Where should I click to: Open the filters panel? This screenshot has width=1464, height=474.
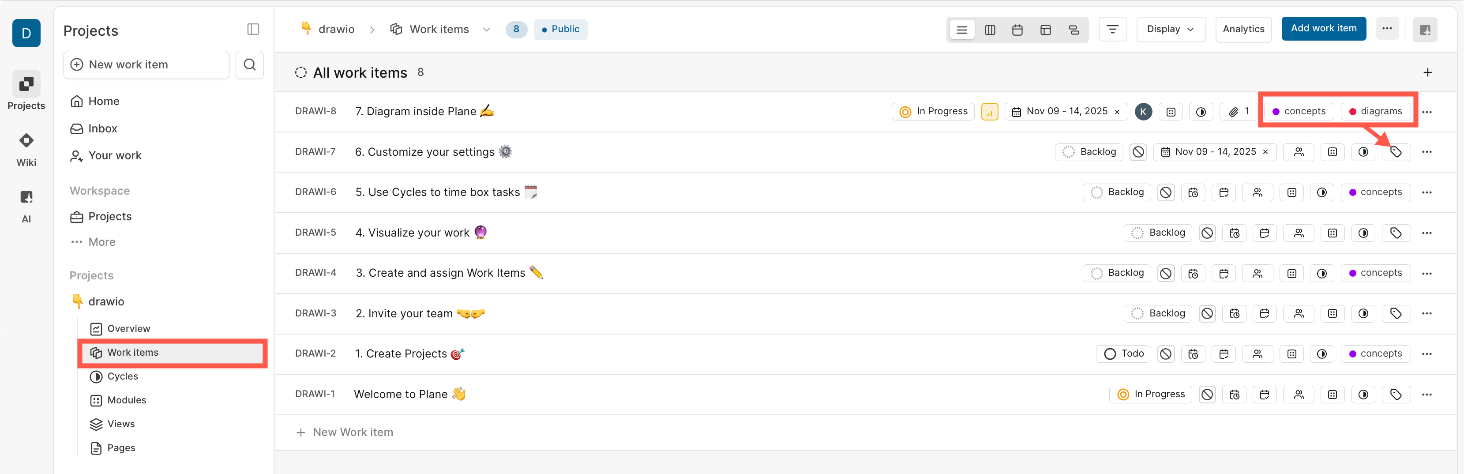pos(1113,29)
